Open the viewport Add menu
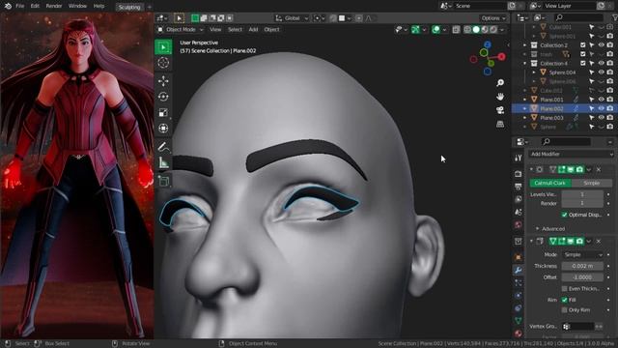The width and height of the screenshot is (618, 348). pyautogui.click(x=253, y=30)
